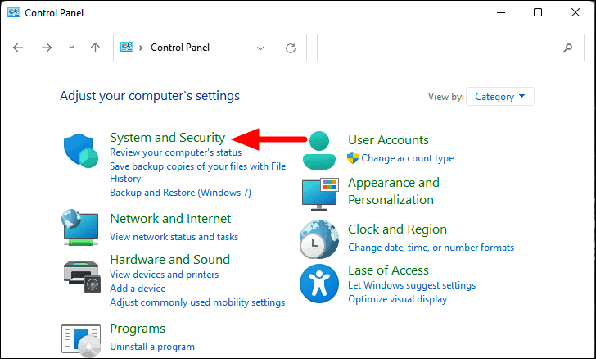Screen dimensions: 596x359
Task: Refresh the Control Panel view
Action: [291, 48]
